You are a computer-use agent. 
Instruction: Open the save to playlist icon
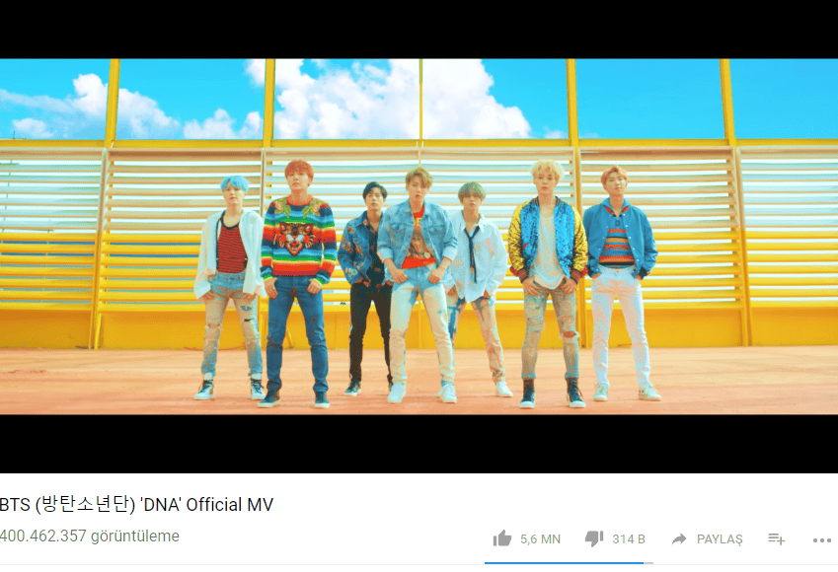776,538
